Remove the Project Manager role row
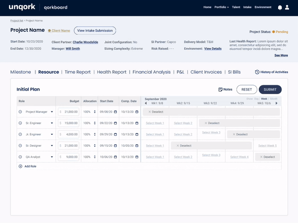298x223 pixels. click(x=20, y=112)
